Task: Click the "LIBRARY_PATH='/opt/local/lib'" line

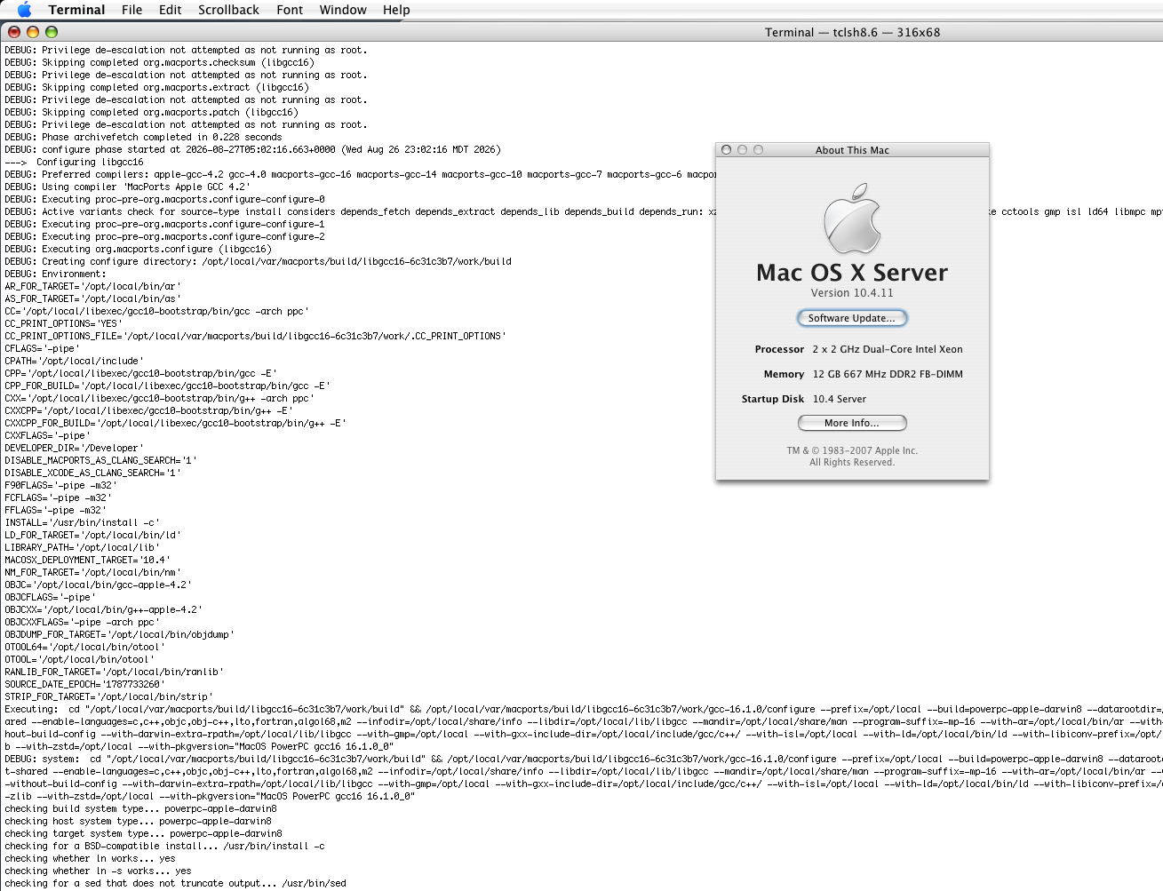Action: point(82,547)
